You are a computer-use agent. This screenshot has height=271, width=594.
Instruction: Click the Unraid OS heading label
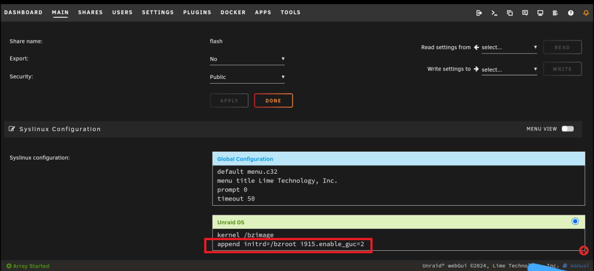230,222
